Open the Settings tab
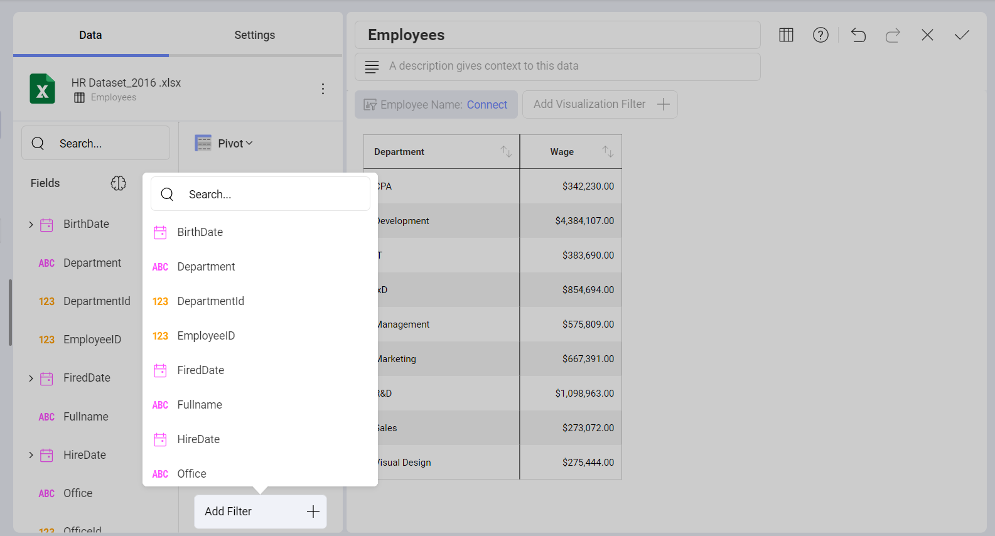This screenshot has height=536, width=995. [254, 35]
